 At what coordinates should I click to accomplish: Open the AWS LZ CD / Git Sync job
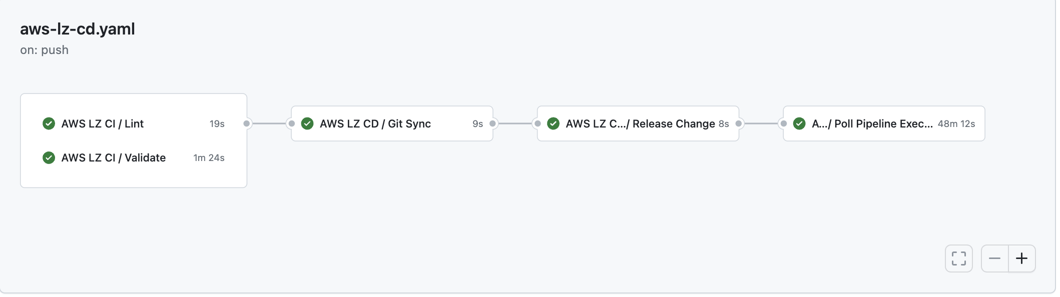coord(392,123)
